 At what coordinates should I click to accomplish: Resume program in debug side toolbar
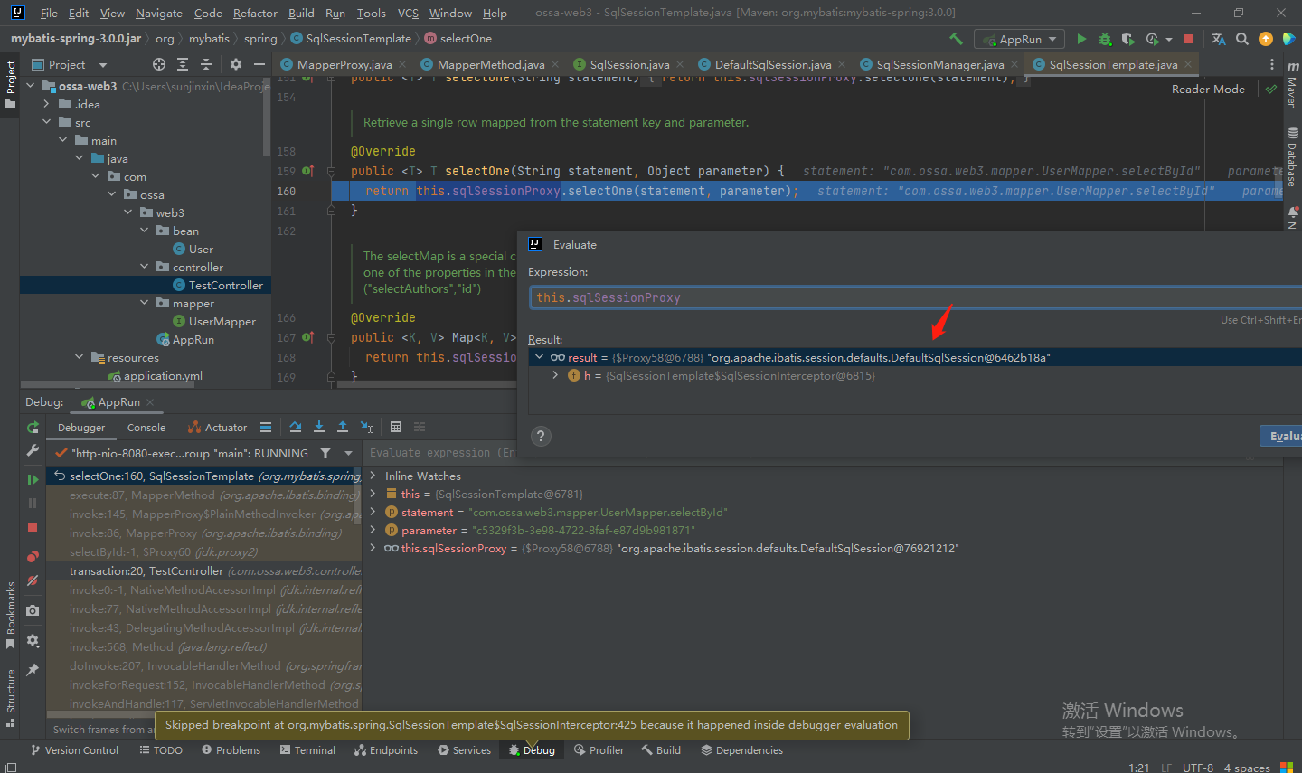coord(33,479)
